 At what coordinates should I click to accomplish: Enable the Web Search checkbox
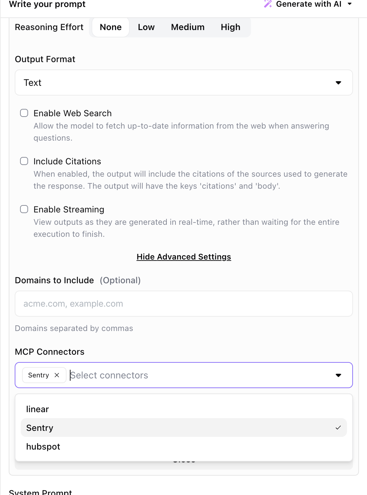(x=24, y=113)
